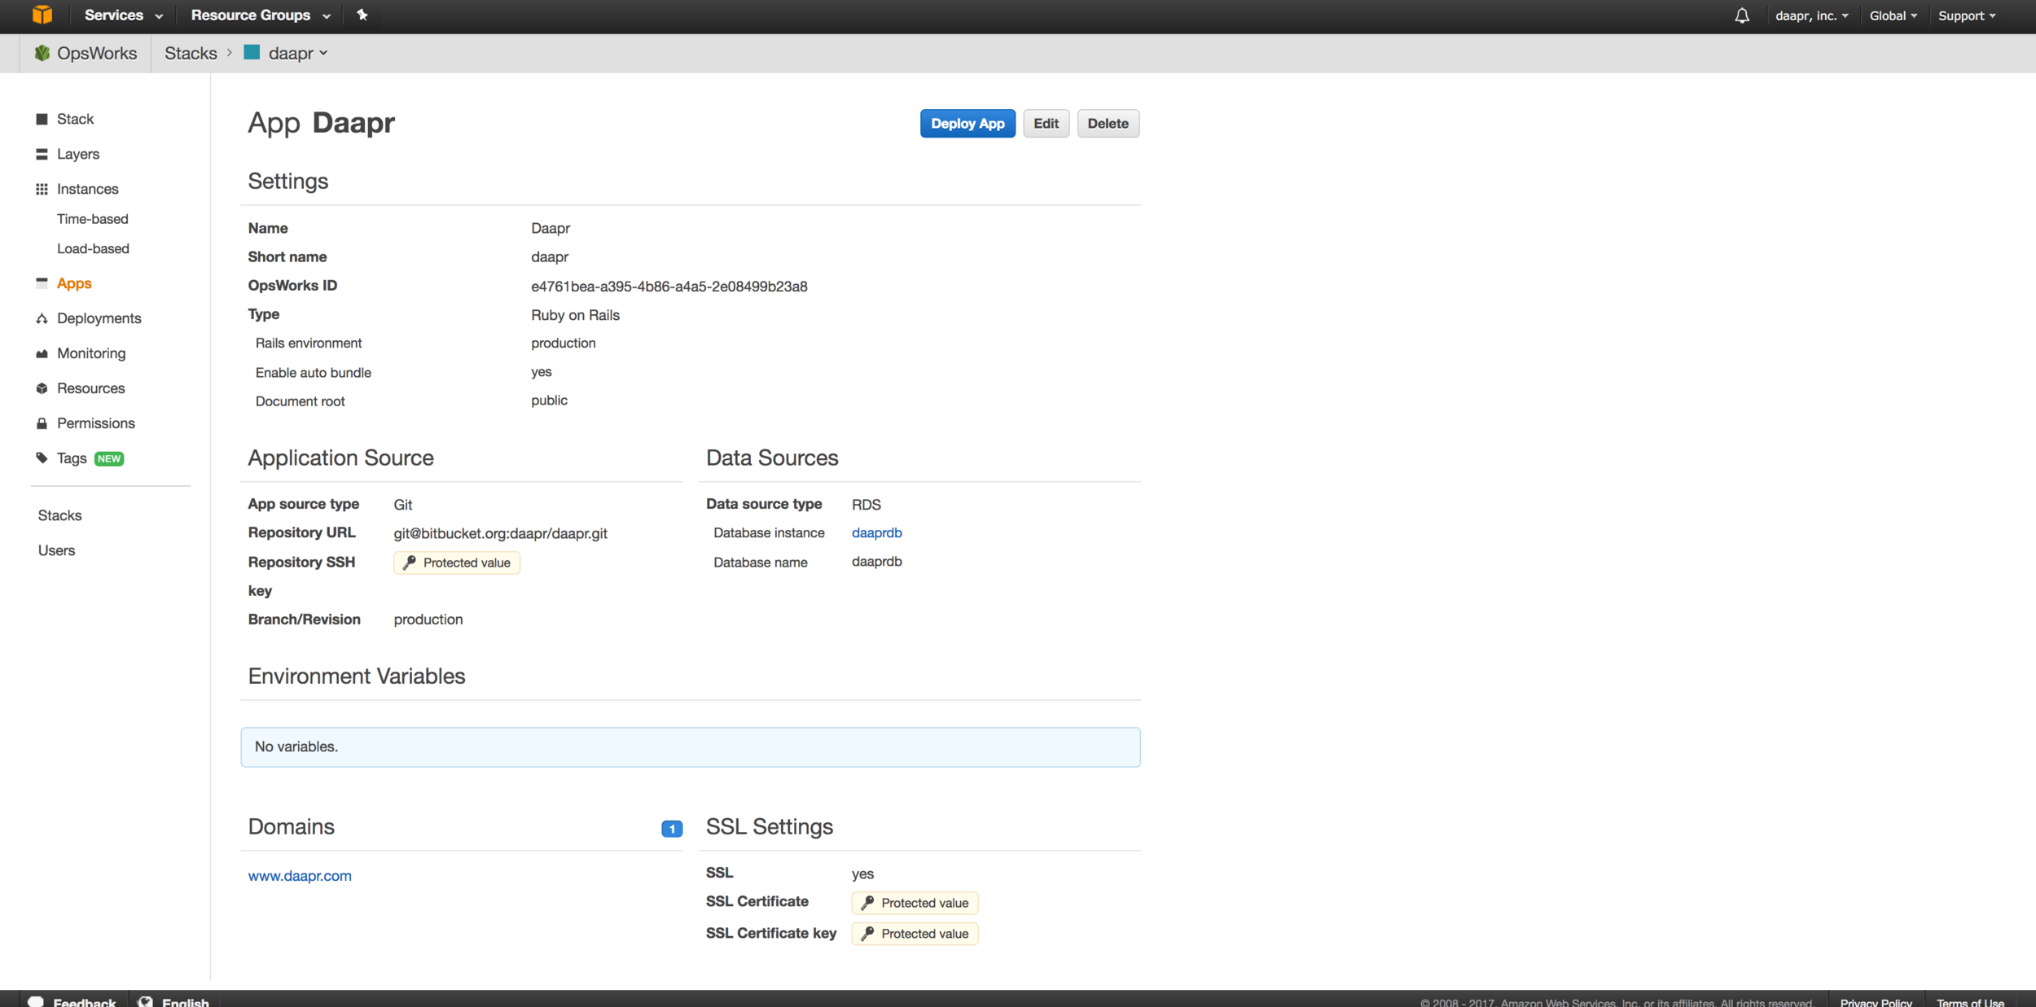This screenshot has height=1007, width=2036.
Task: Click the Tags label icon
Action: pos(42,458)
